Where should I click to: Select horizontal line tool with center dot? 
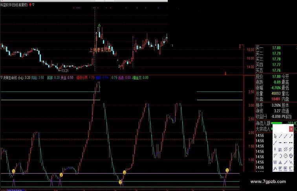pyautogui.click(x=280, y=143)
